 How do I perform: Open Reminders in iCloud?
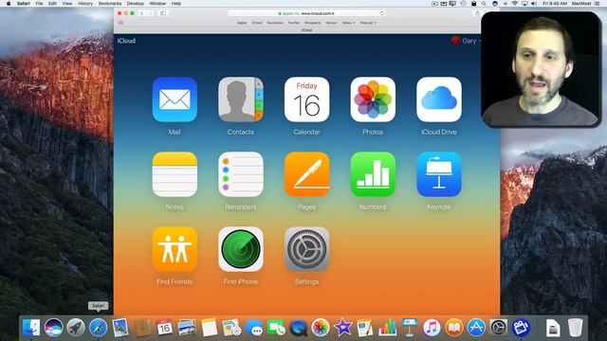[x=241, y=174]
